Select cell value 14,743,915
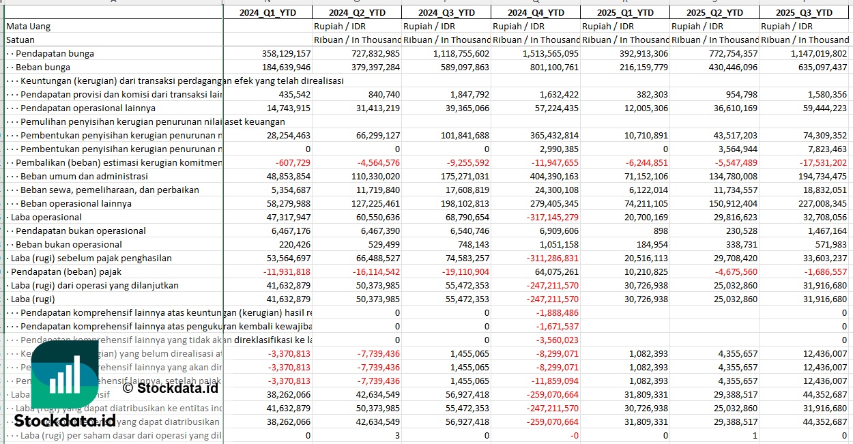This screenshot has width=853, height=444. pos(289,108)
